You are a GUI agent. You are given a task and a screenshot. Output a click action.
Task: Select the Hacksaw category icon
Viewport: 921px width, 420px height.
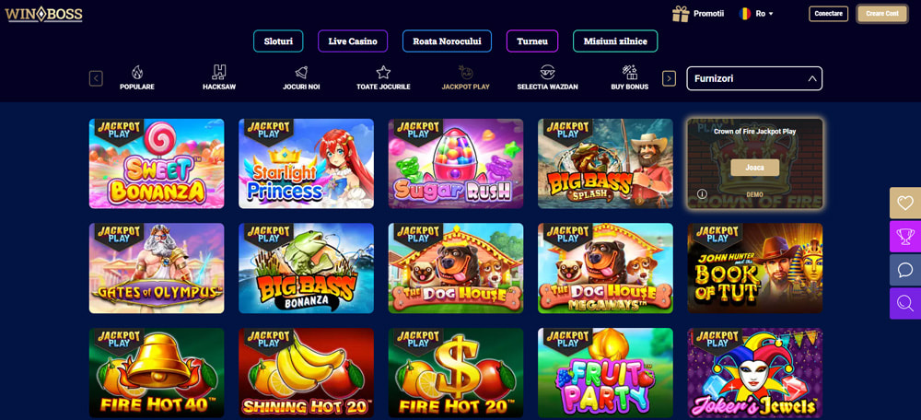(x=218, y=72)
